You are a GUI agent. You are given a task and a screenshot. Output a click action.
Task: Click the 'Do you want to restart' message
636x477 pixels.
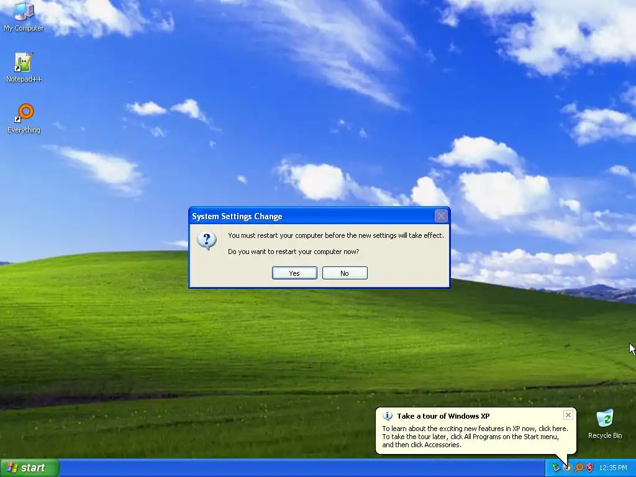coord(294,252)
